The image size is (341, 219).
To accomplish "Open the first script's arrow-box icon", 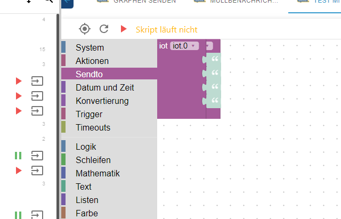I will click(37, 81).
